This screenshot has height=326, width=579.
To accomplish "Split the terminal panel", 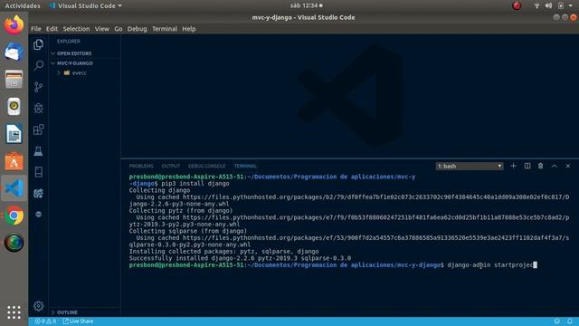I will click(x=527, y=166).
